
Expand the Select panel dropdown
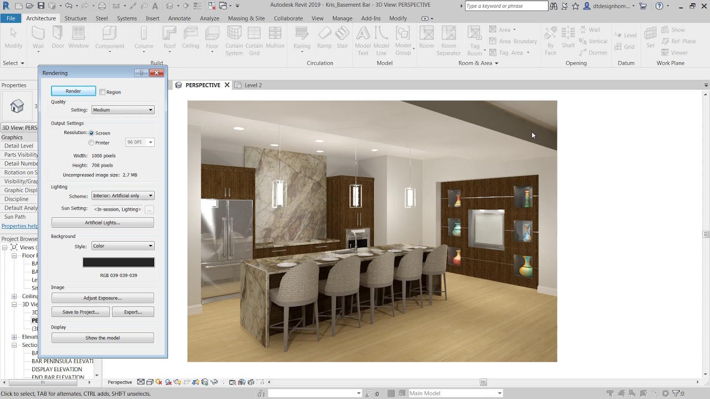coord(14,63)
